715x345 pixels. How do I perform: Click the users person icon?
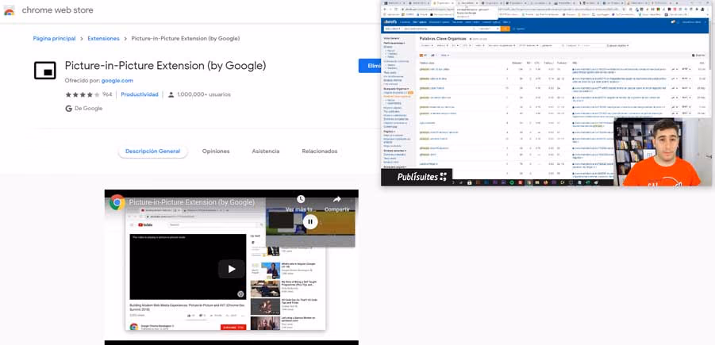pyautogui.click(x=171, y=95)
